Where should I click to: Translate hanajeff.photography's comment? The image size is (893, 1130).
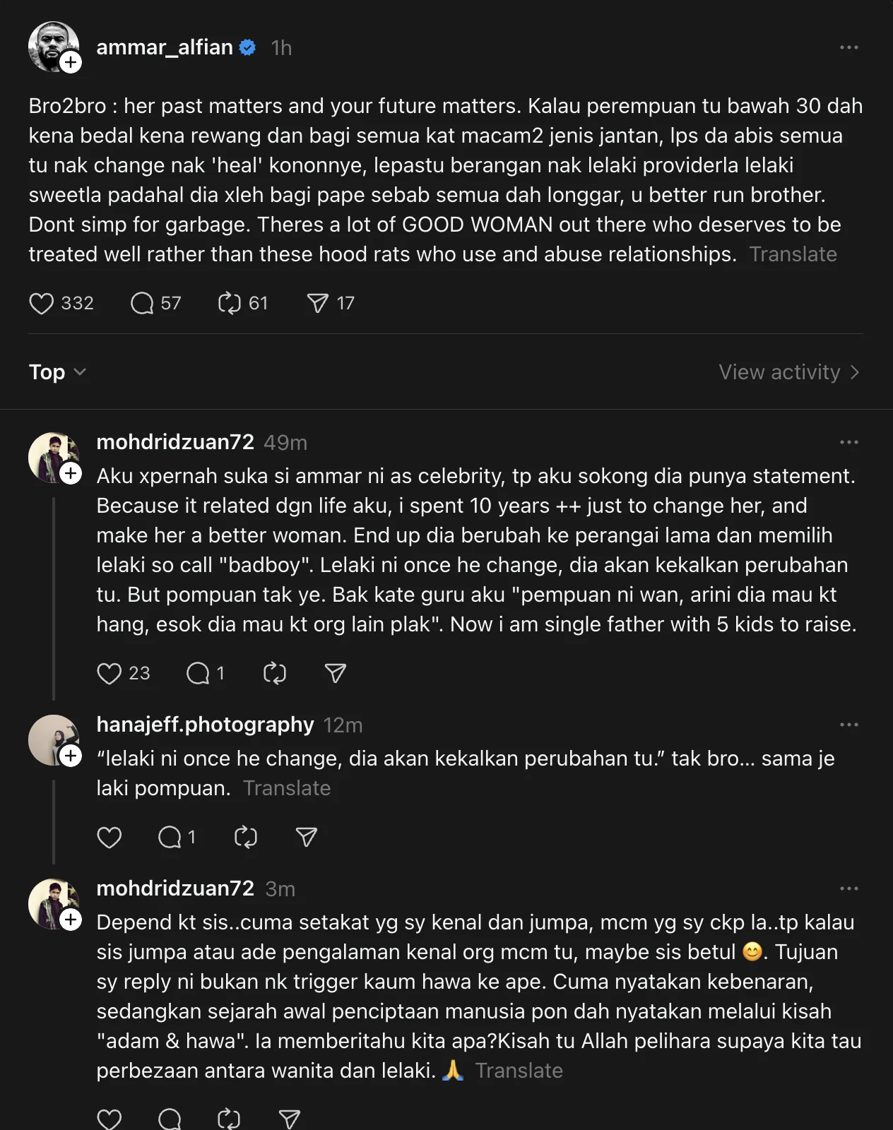(287, 788)
